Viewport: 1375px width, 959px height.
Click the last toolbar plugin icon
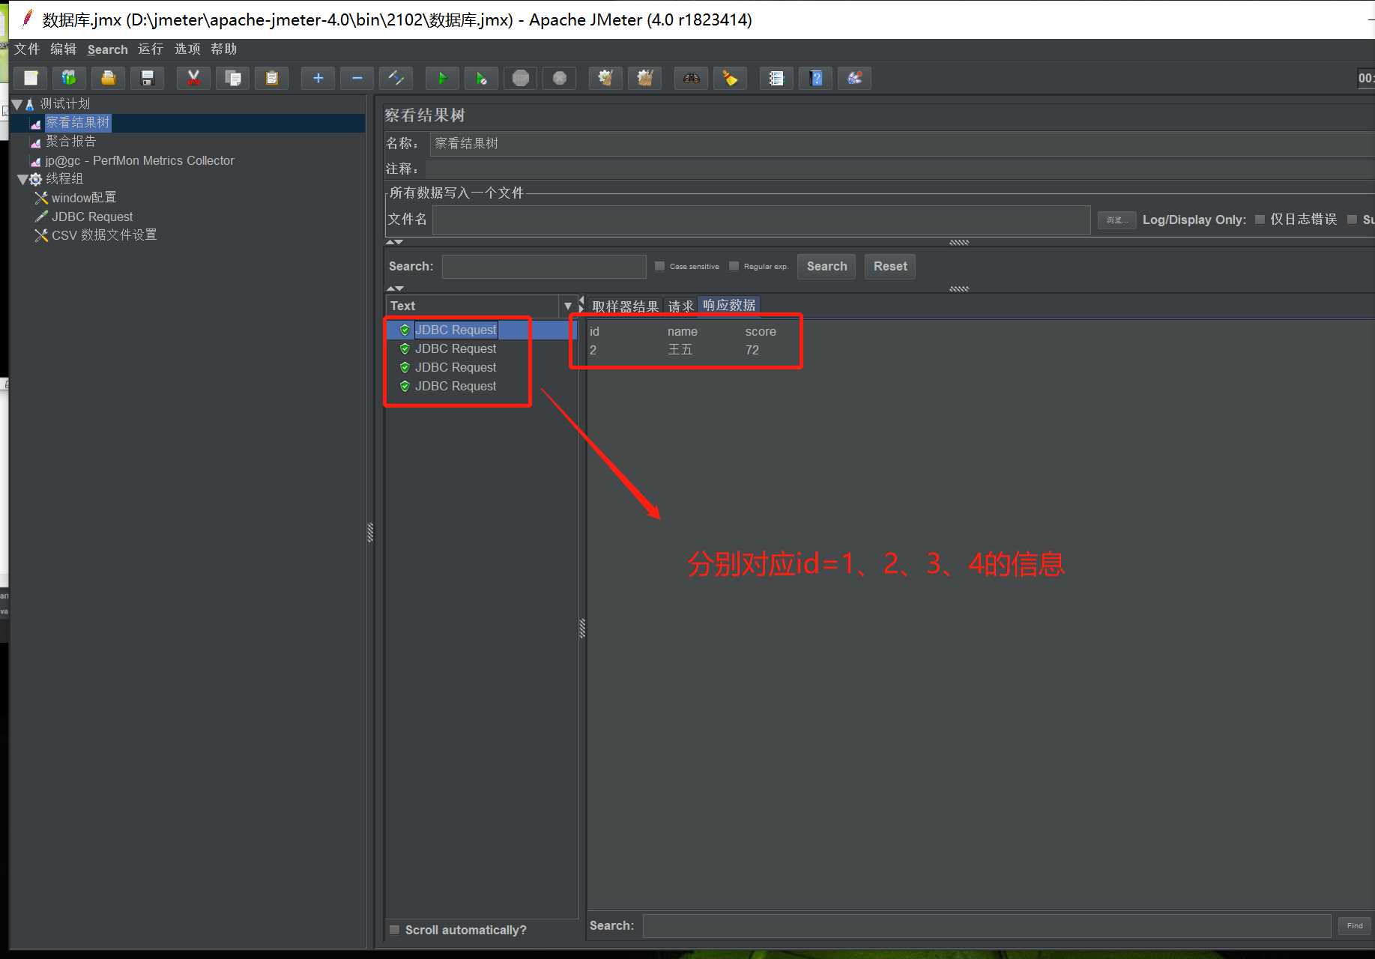854,78
